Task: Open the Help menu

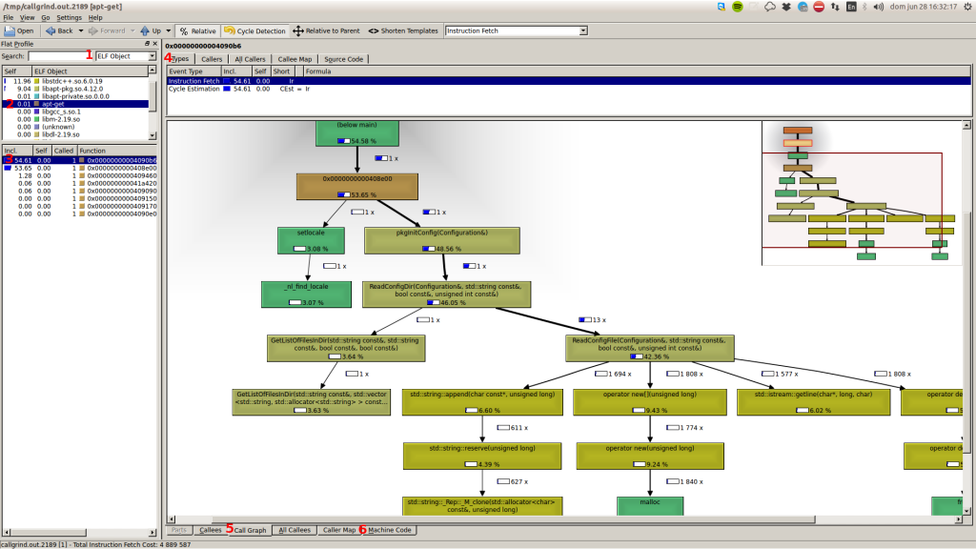Action: tap(95, 17)
